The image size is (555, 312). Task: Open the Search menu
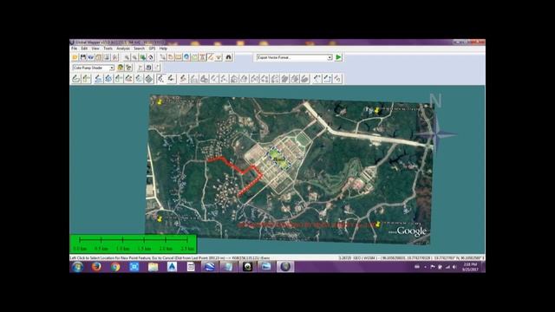click(x=139, y=49)
